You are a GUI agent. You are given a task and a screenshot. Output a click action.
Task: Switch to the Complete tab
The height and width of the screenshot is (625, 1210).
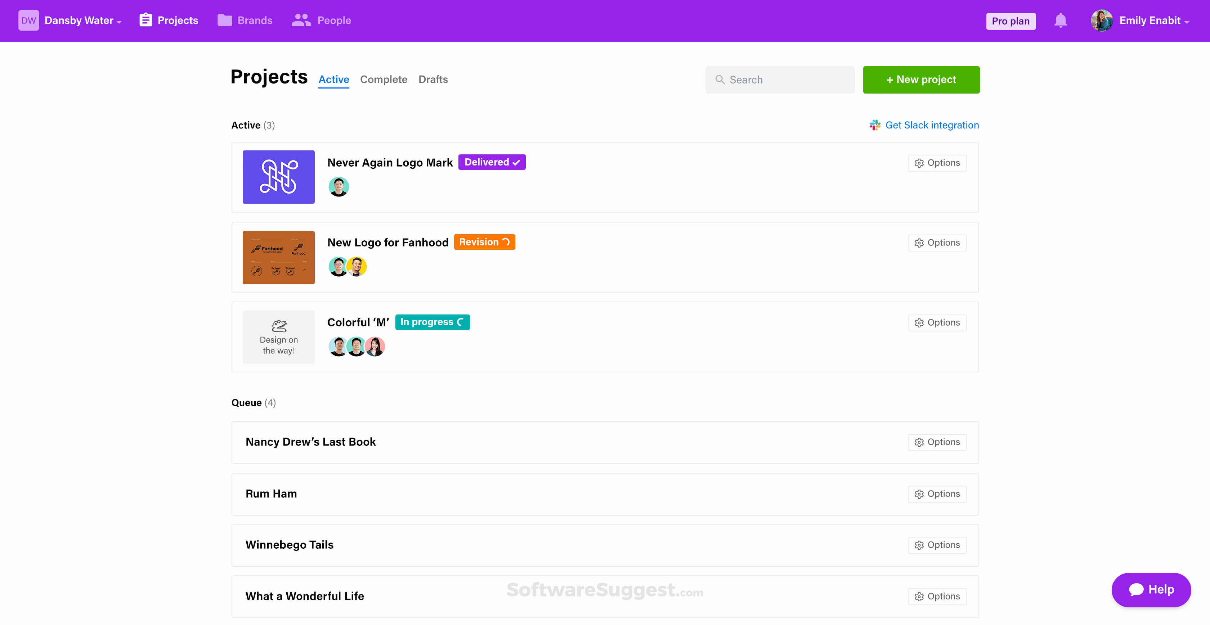coord(384,79)
